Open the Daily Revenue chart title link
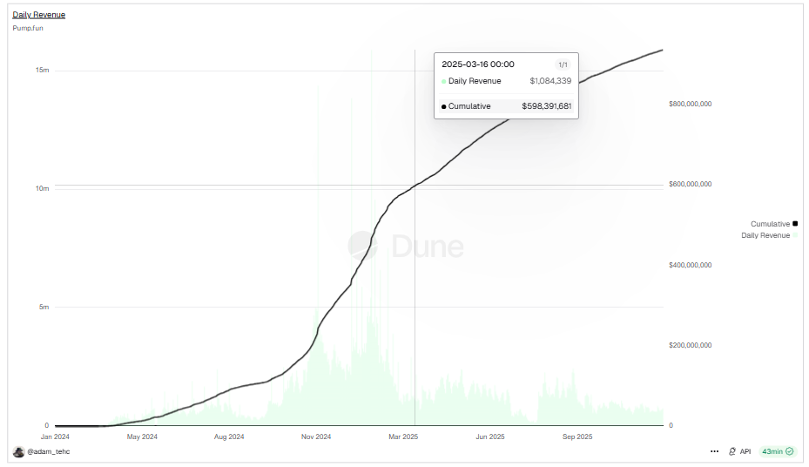The image size is (809, 467). (x=38, y=15)
